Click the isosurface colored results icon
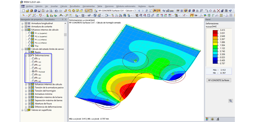 tap(205, 15)
